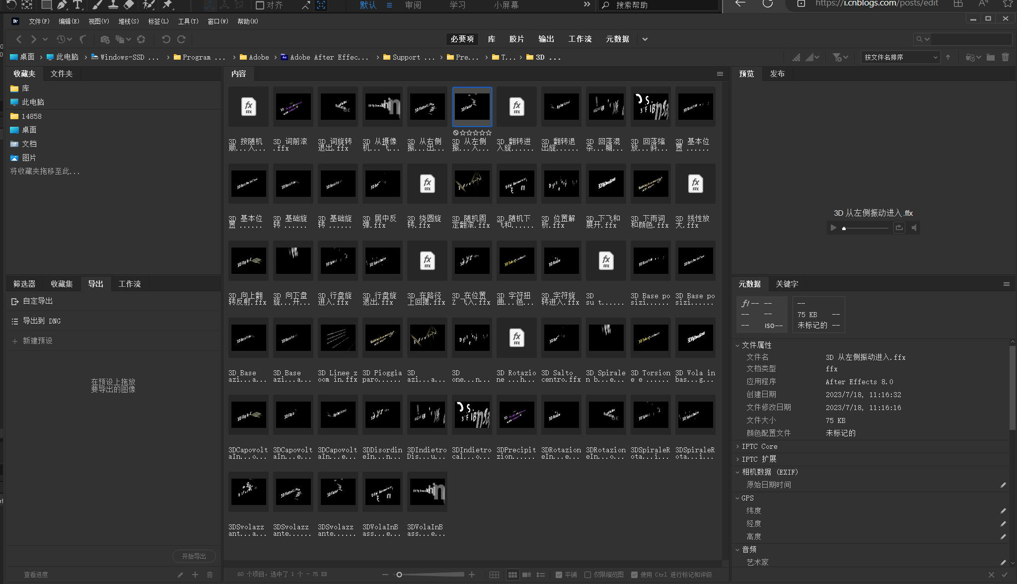Toggle the 平铺 checkbox

pyautogui.click(x=559, y=575)
